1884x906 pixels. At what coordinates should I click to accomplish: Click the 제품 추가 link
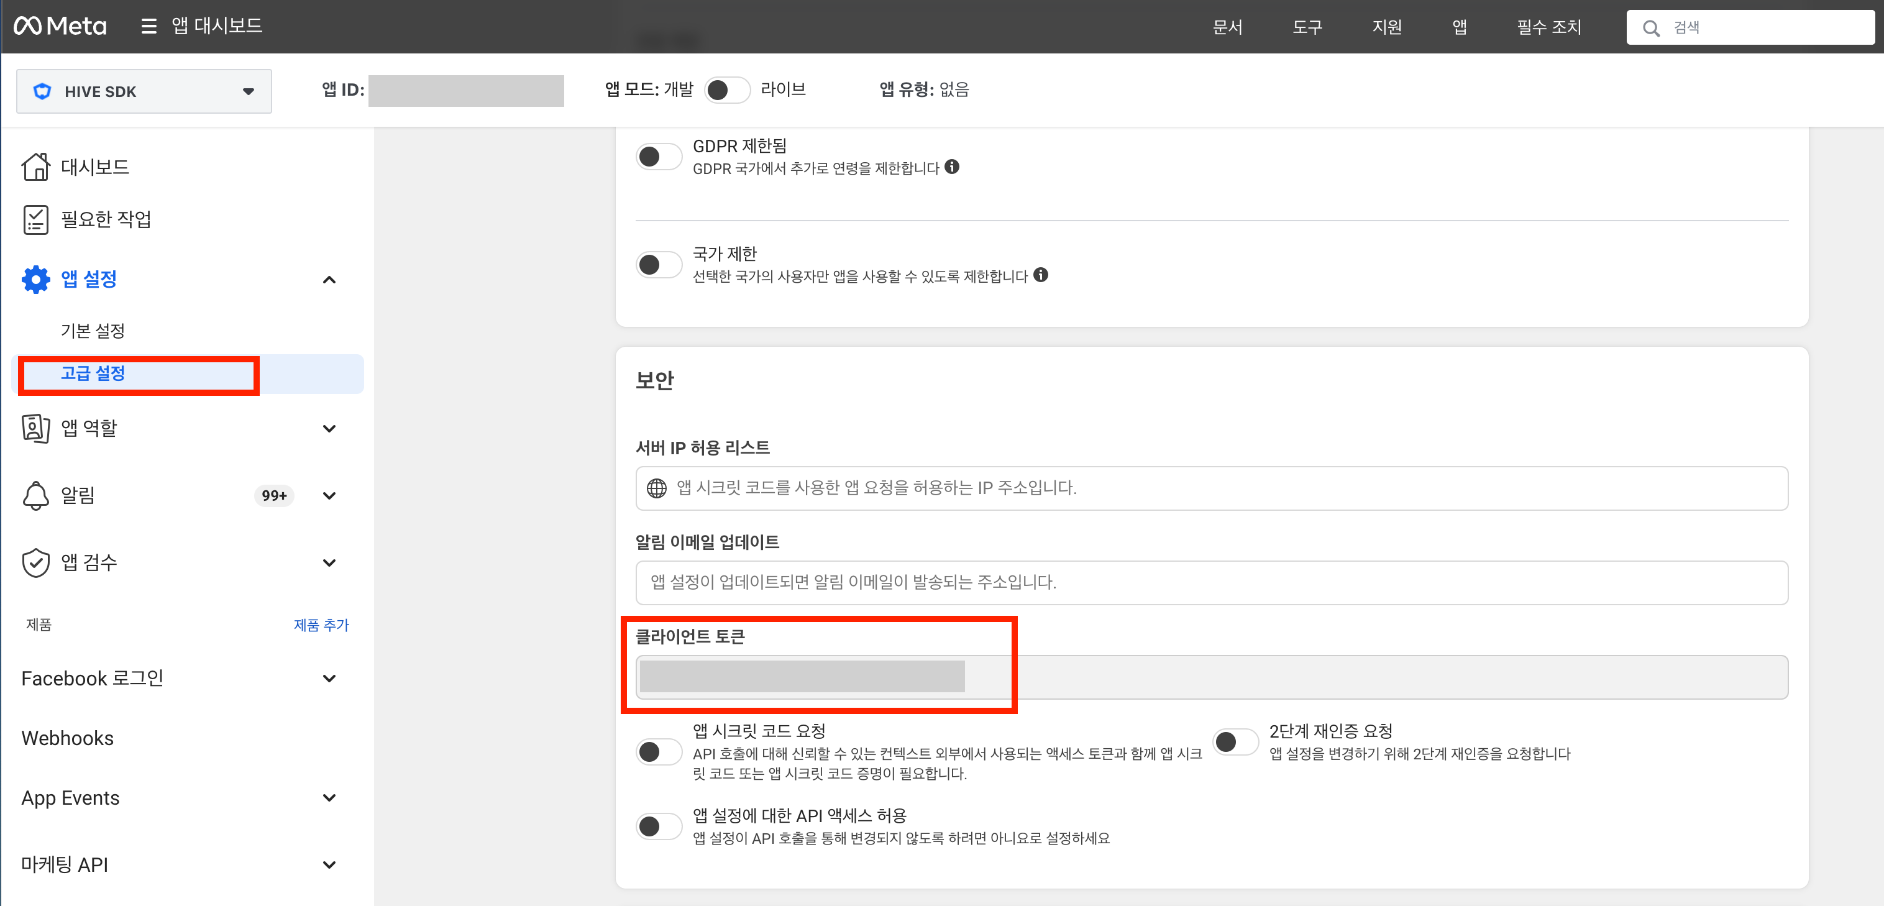pyautogui.click(x=321, y=625)
